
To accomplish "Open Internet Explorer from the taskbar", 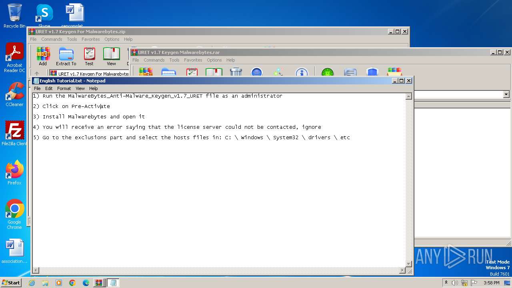I will (x=32, y=283).
